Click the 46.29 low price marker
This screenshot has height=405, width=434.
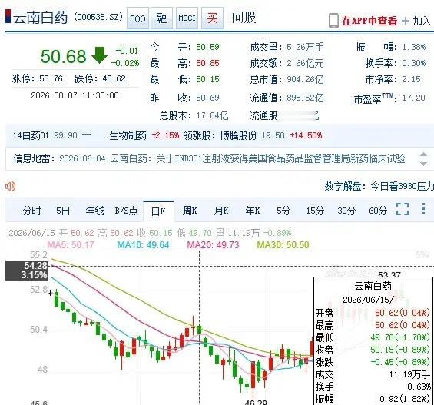pos(256,402)
